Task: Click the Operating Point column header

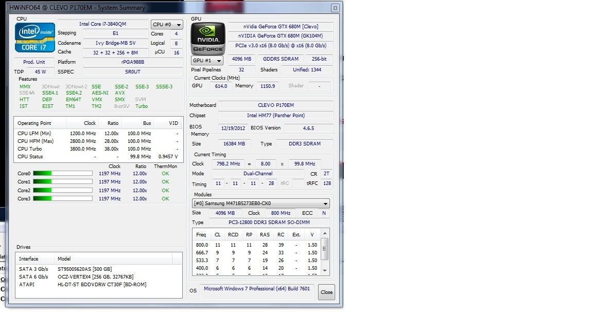Action: pos(40,123)
